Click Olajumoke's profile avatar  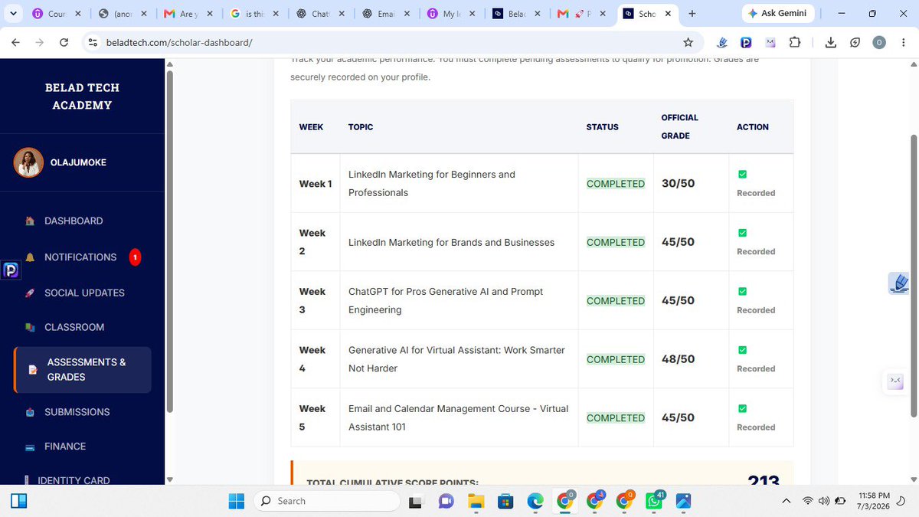(x=28, y=162)
